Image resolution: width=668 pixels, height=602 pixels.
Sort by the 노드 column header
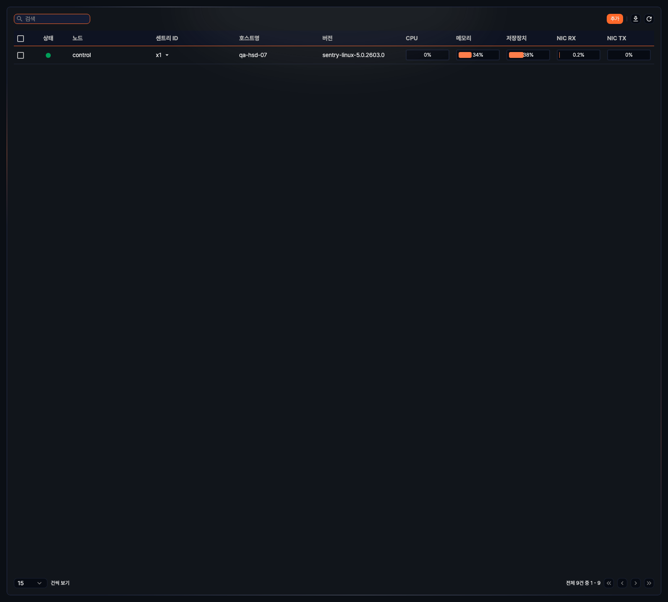[x=78, y=38]
